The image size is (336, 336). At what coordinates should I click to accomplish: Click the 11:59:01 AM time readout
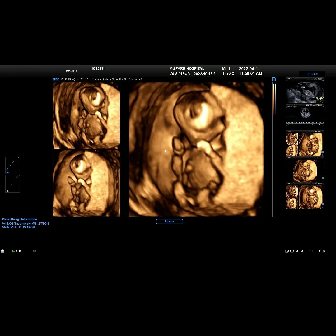[250, 73]
